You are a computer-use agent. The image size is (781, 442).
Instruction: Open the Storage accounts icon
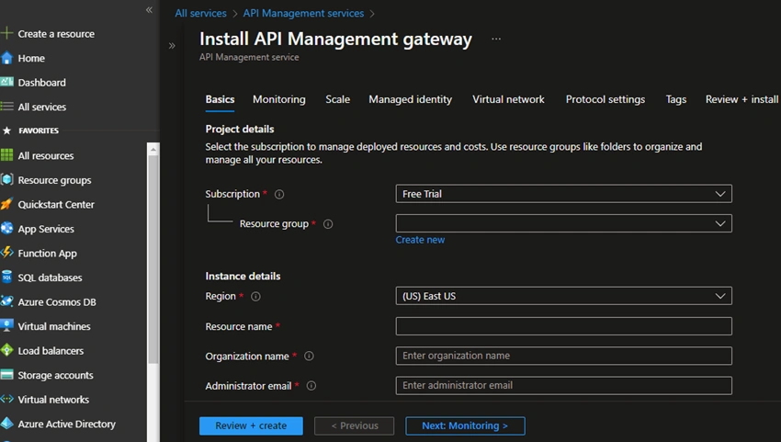click(x=6, y=375)
